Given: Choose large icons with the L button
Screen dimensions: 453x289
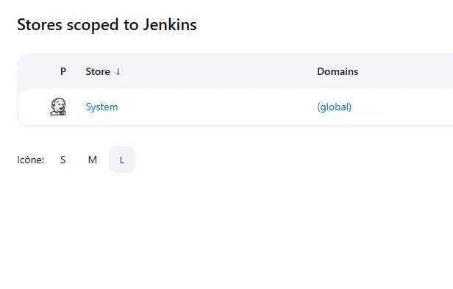Looking at the screenshot, I should pos(122,160).
